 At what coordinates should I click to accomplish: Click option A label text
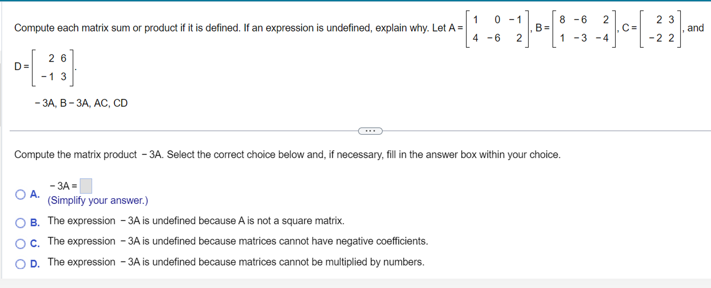click(x=34, y=195)
